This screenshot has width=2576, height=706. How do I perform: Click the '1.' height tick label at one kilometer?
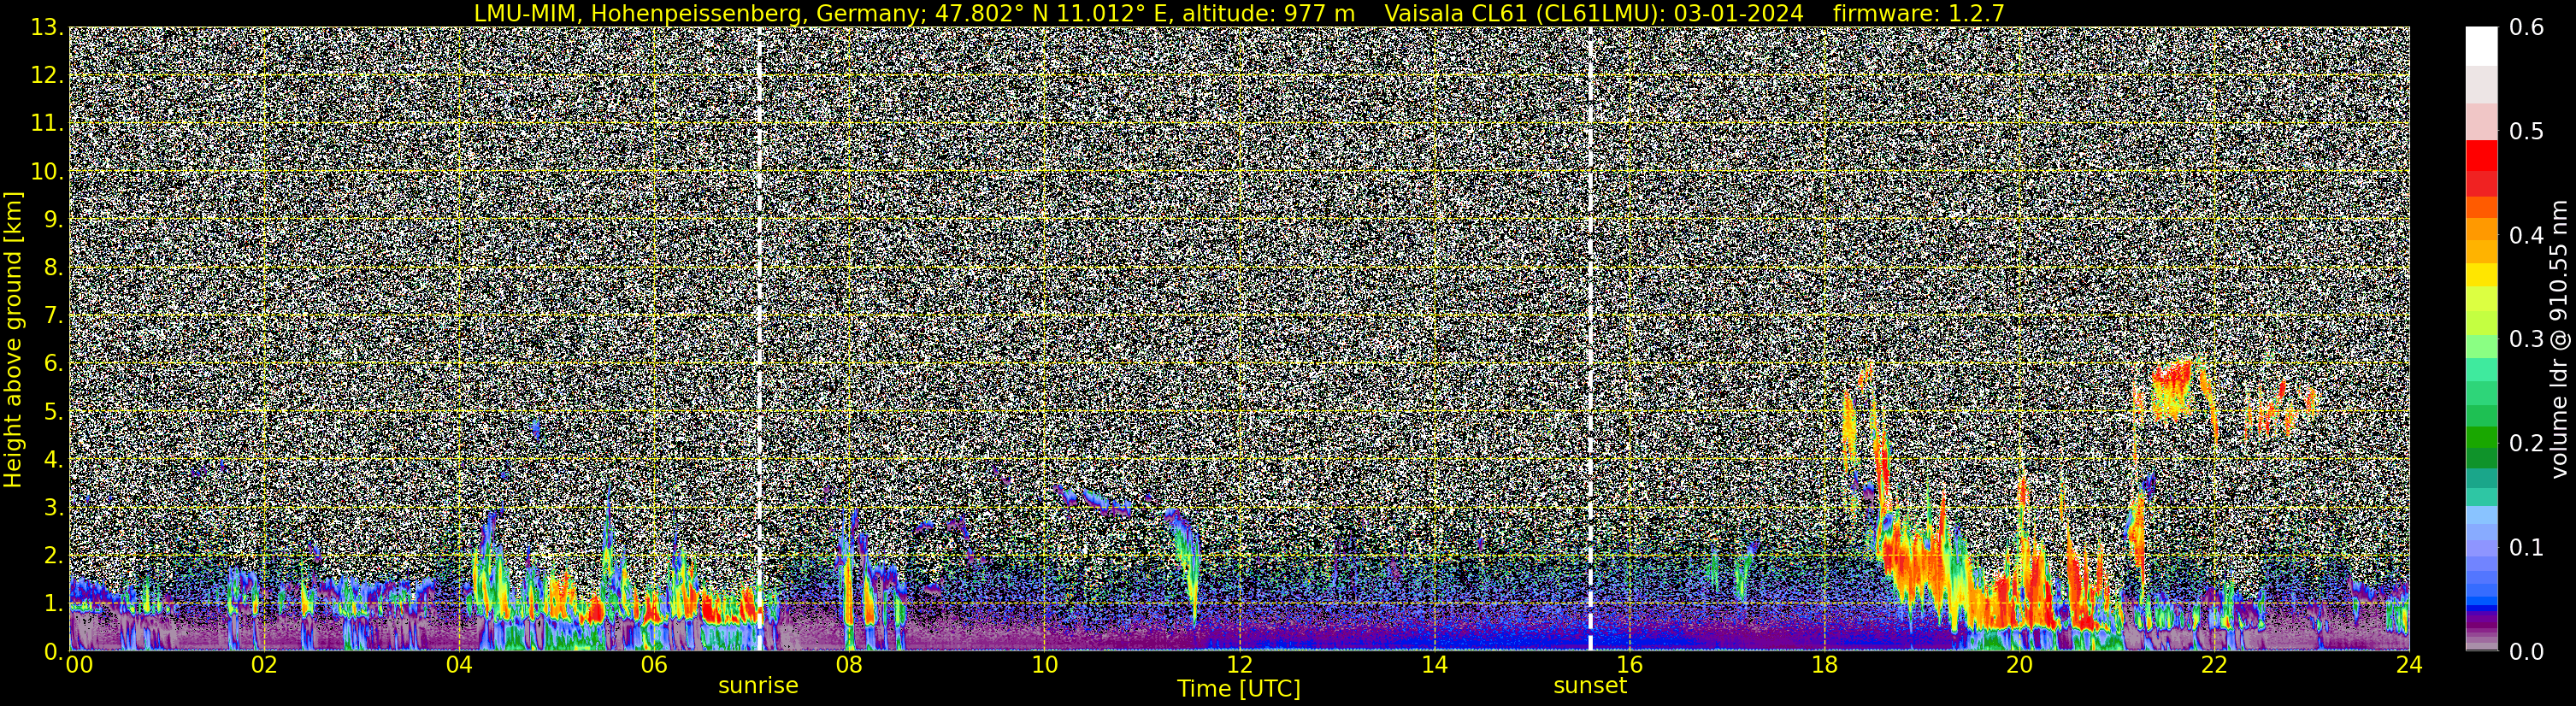[53, 604]
